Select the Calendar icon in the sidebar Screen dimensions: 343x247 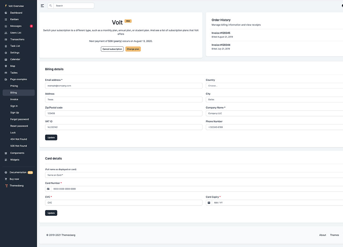tap(6, 59)
